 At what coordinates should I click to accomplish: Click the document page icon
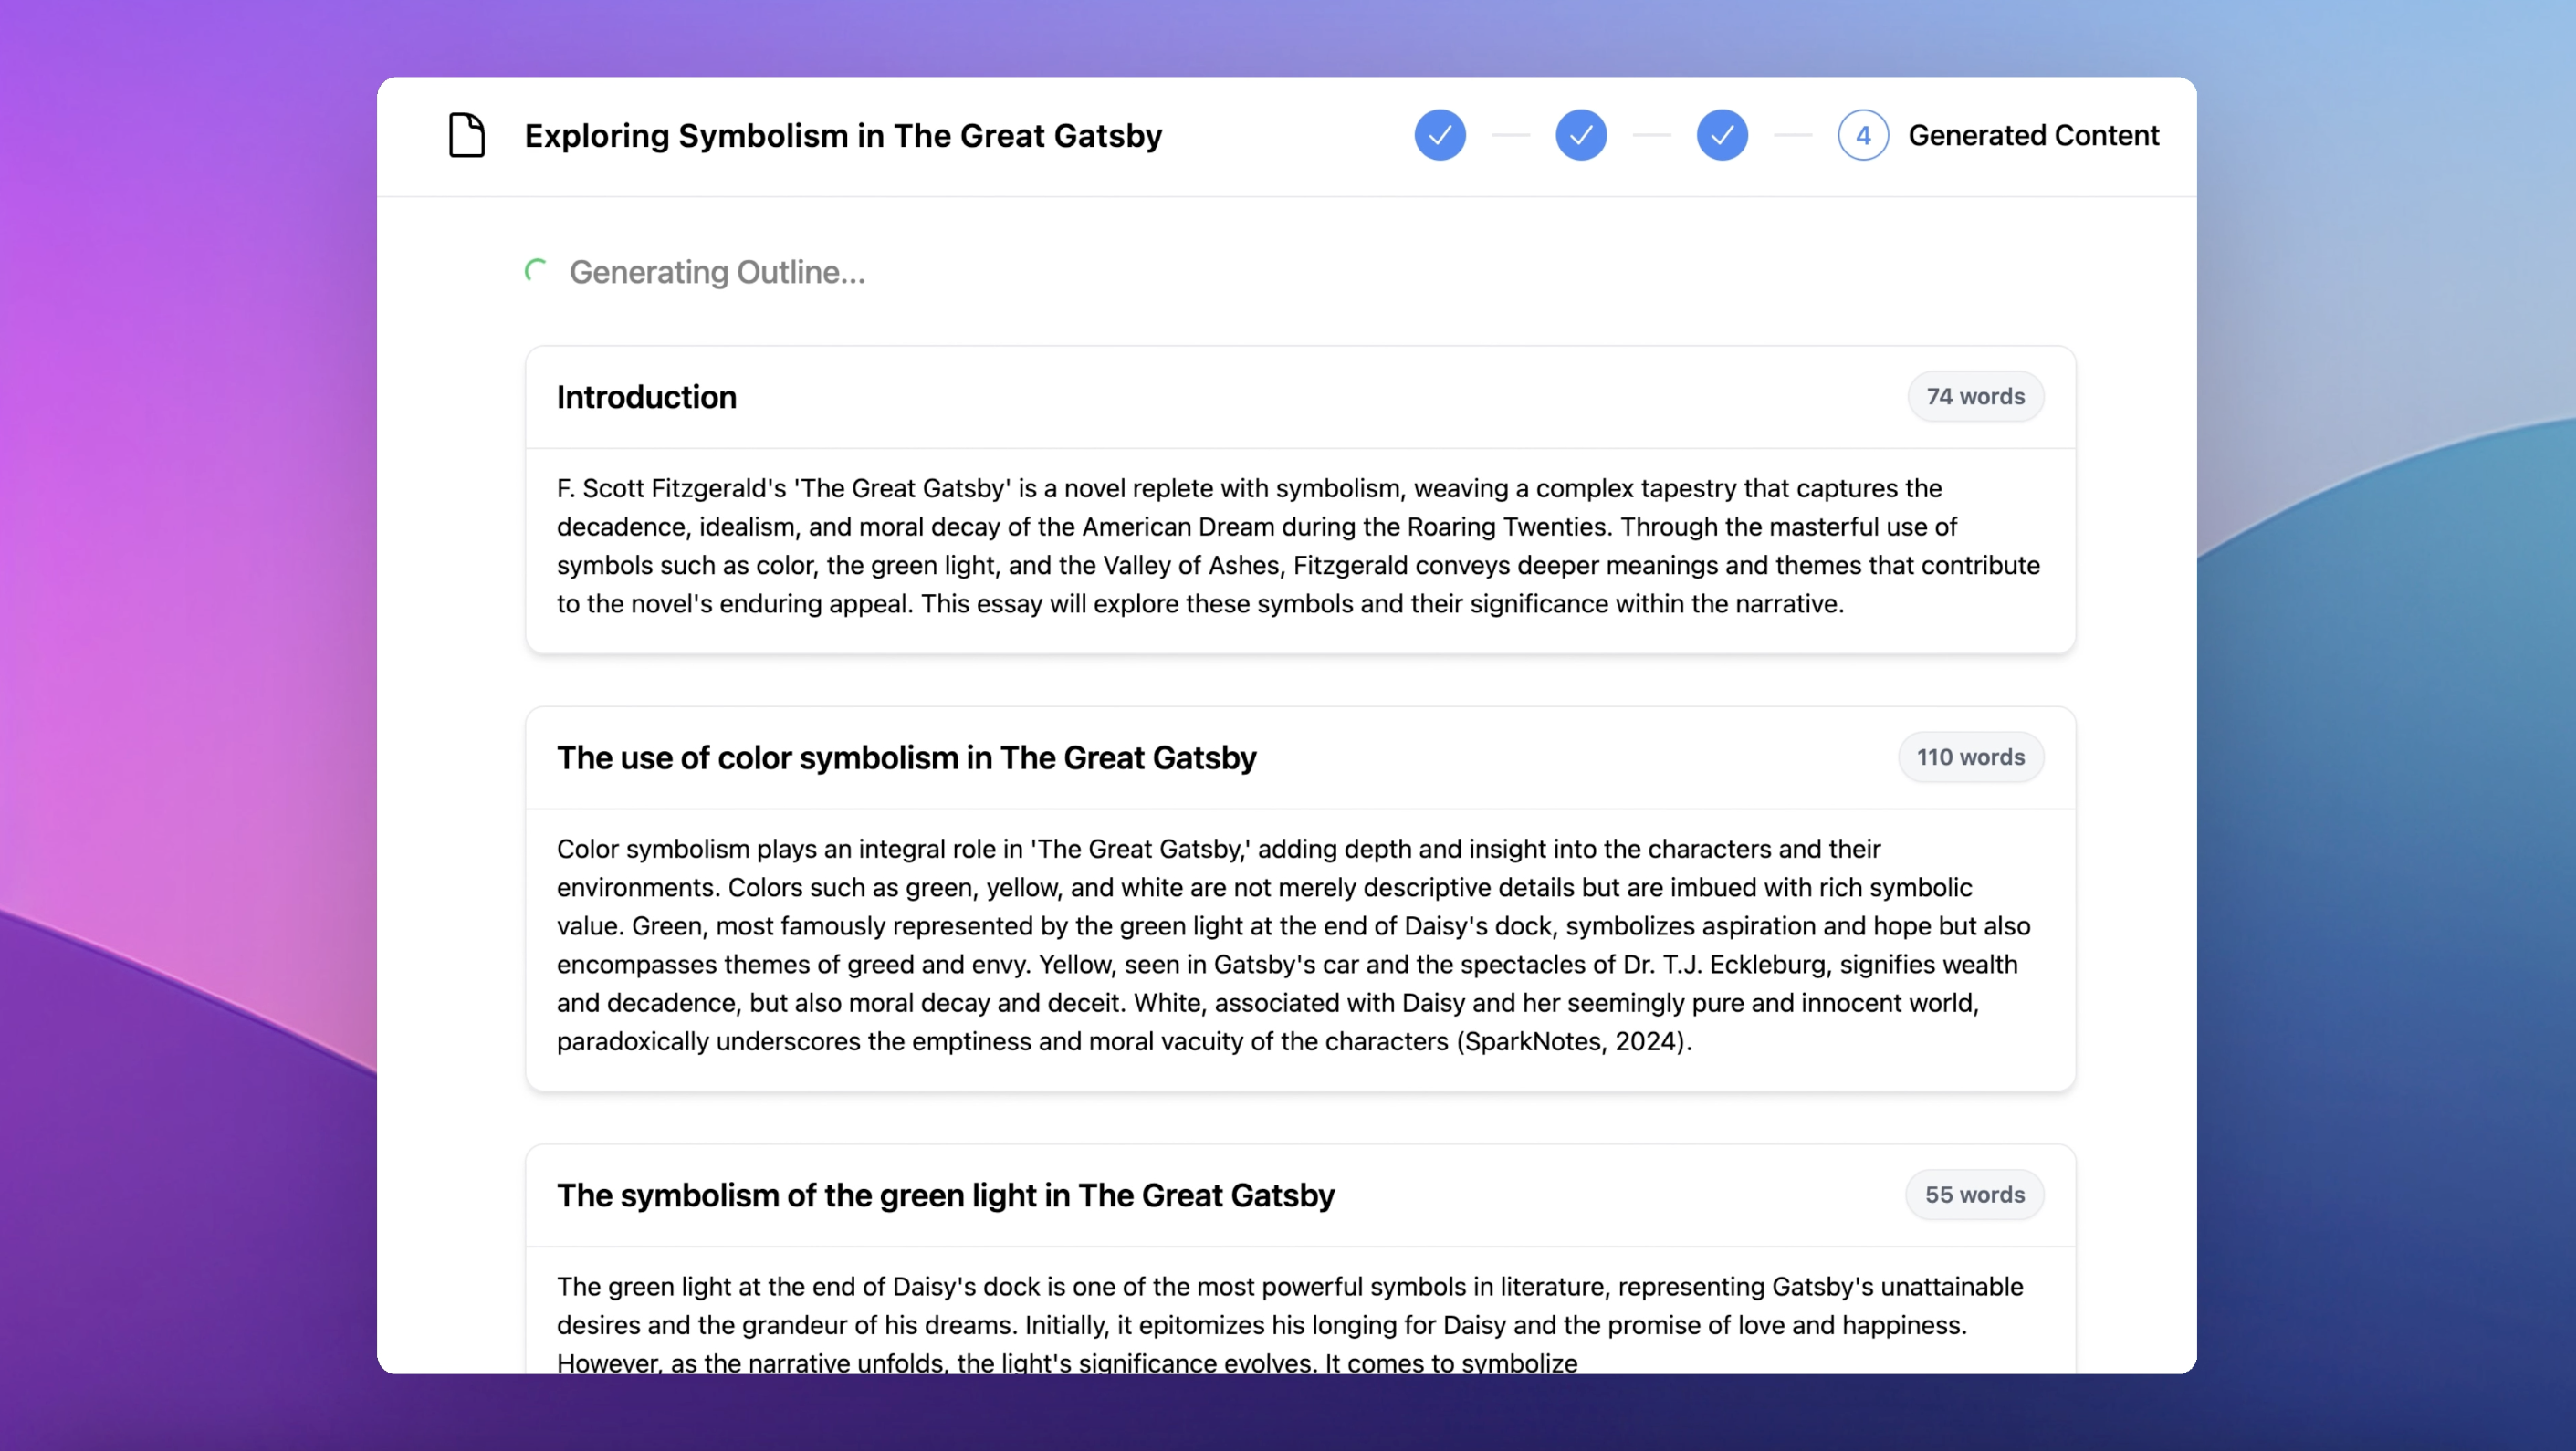(466, 135)
